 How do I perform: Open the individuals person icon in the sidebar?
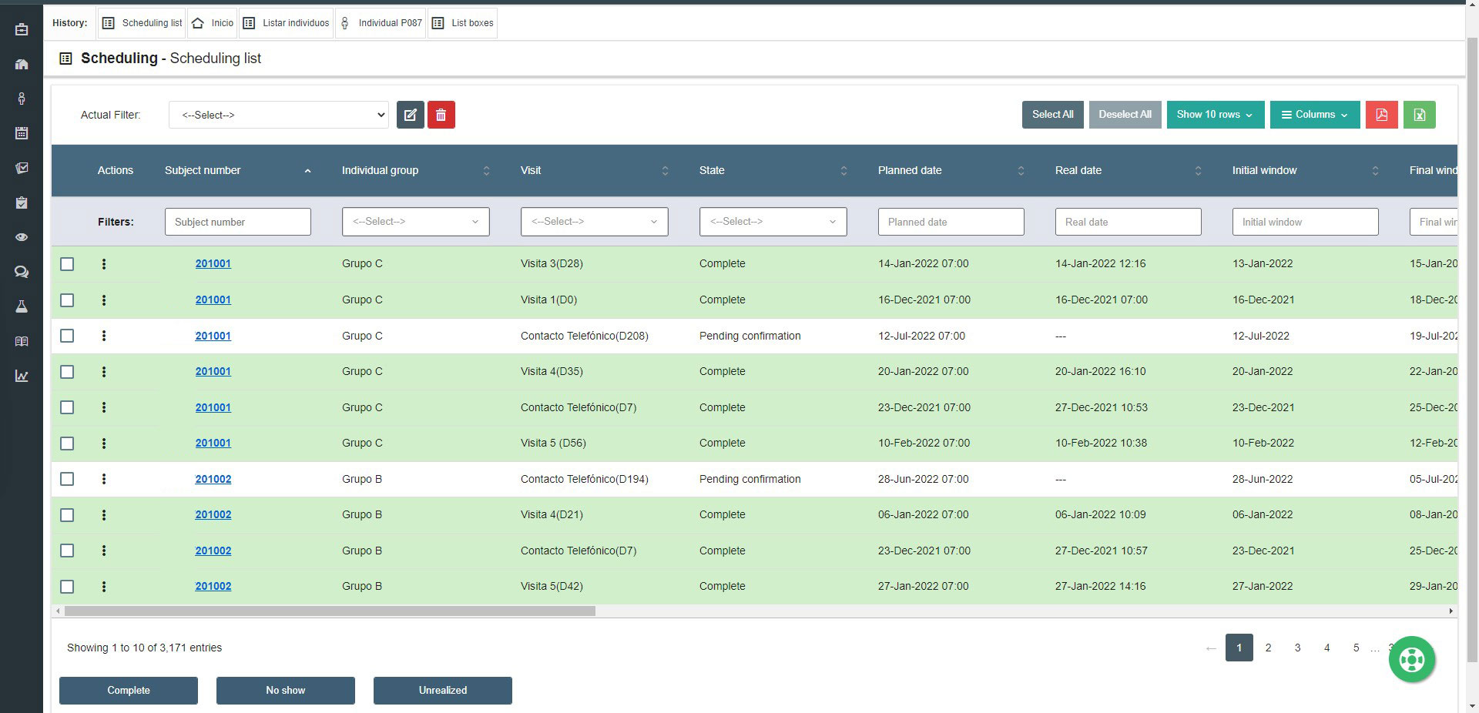point(22,99)
